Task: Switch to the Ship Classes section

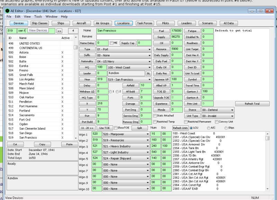Action: click(x=39, y=23)
